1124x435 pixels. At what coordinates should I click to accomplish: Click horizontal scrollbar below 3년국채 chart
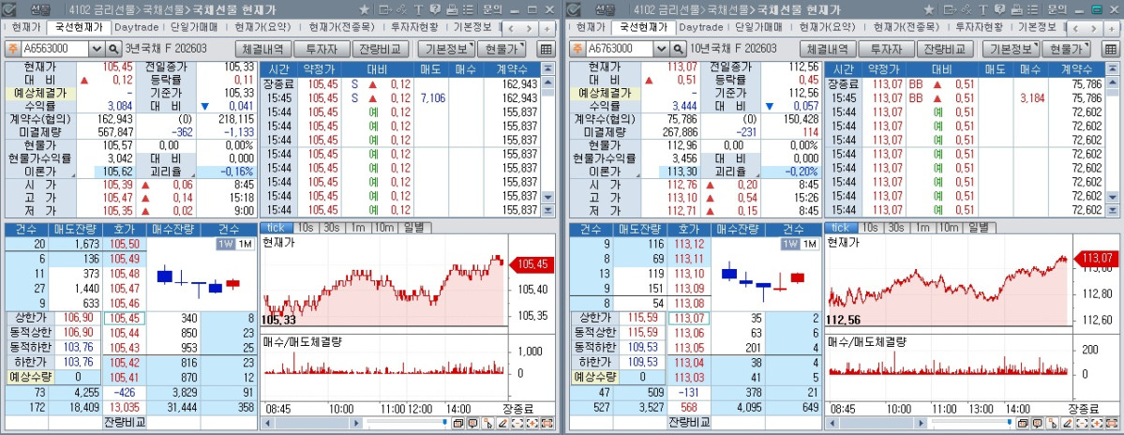click(310, 423)
